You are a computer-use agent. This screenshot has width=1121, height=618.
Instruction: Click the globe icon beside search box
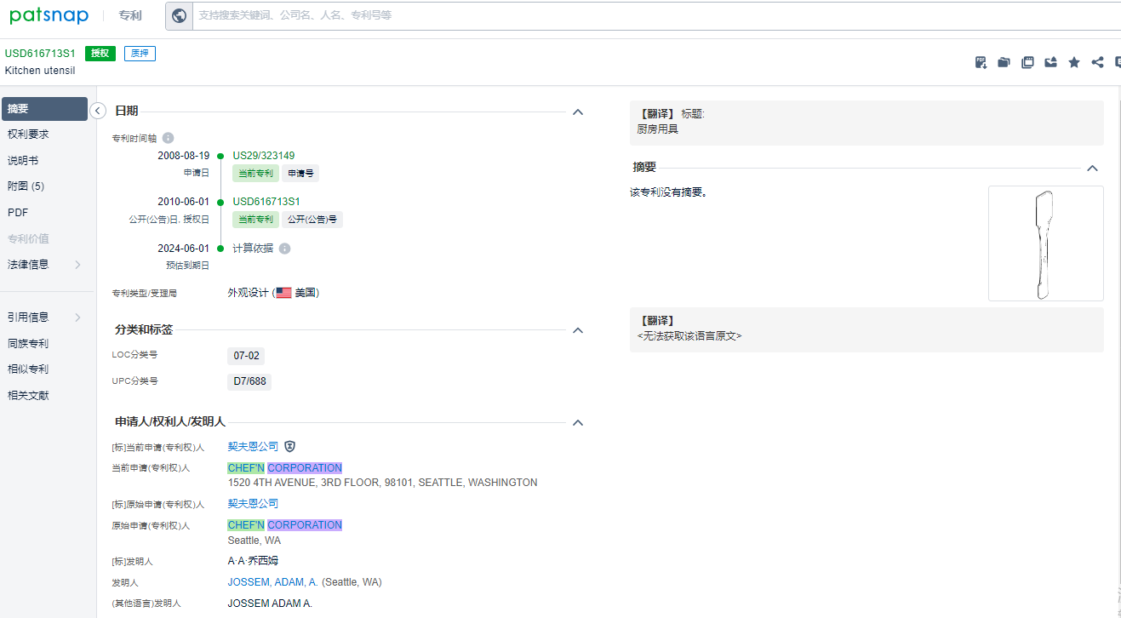[179, 15]
